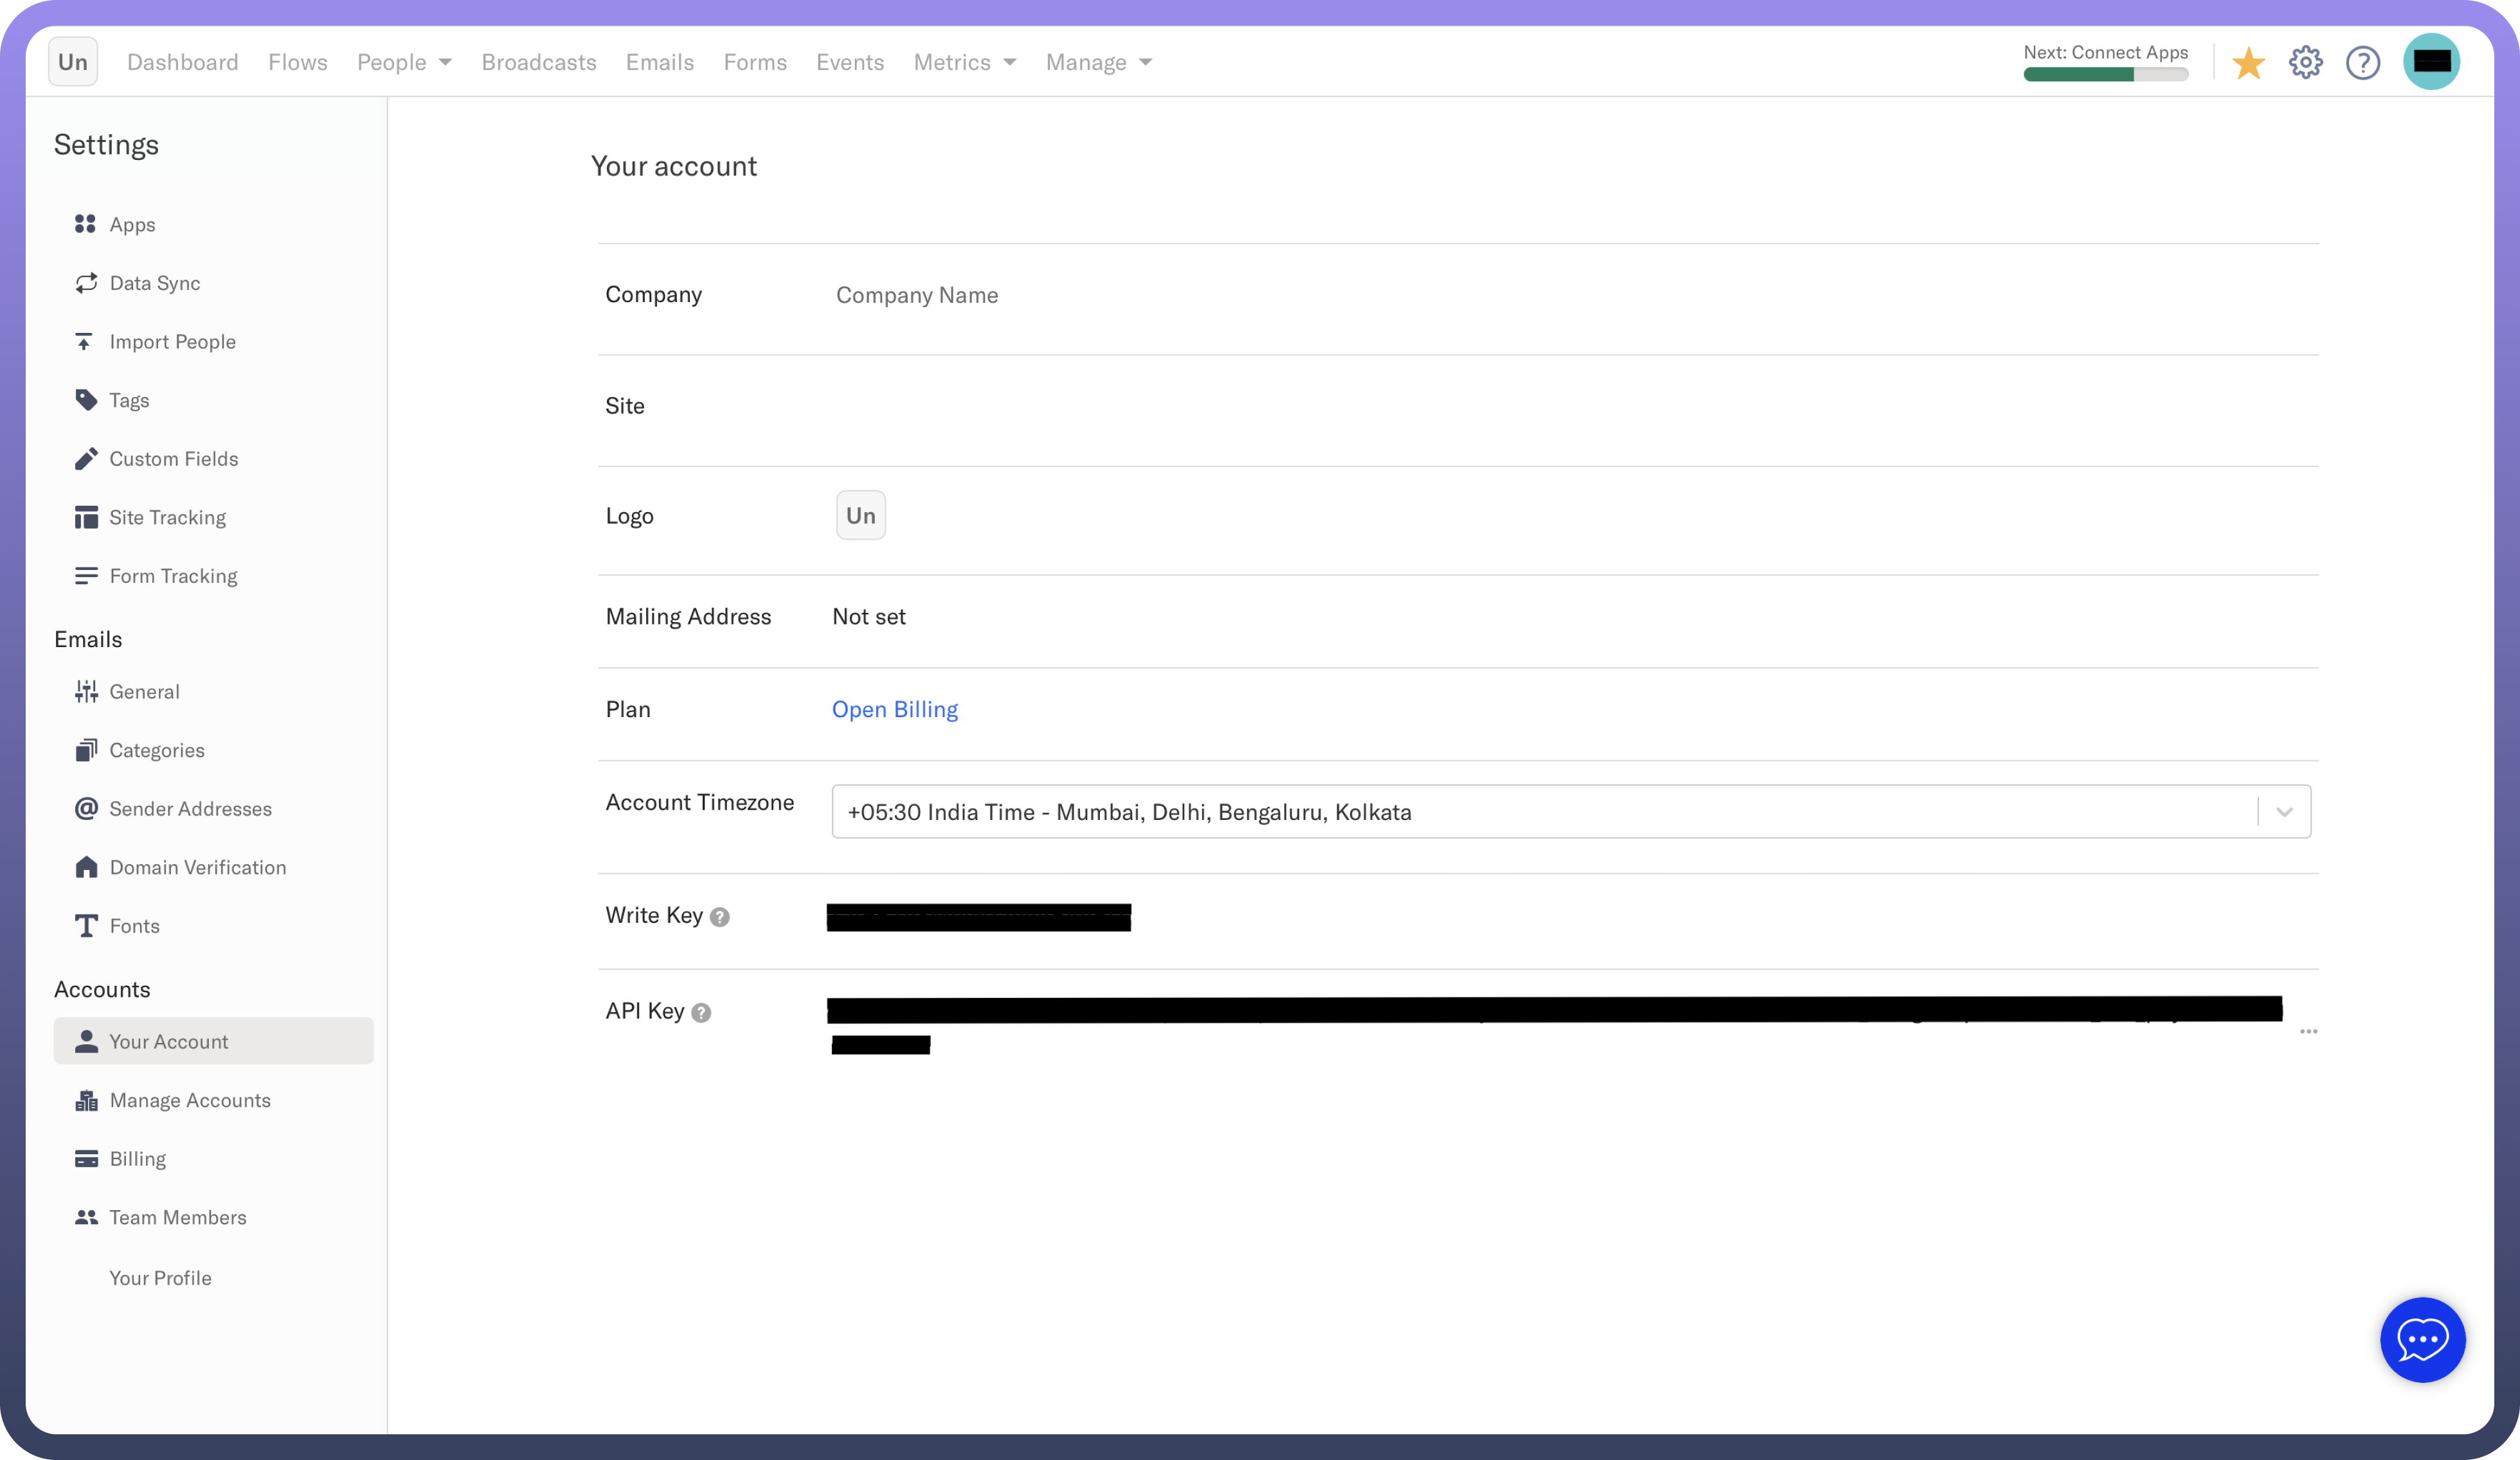
Task: Click the Un logo thumbnail in Logo row
Action: (x=860, y=515)
